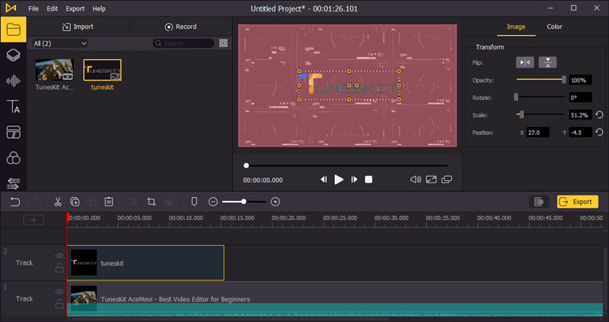Adjust the Scale slider
This screenshot has width=609, height=322.
click(x=540, y=114)
